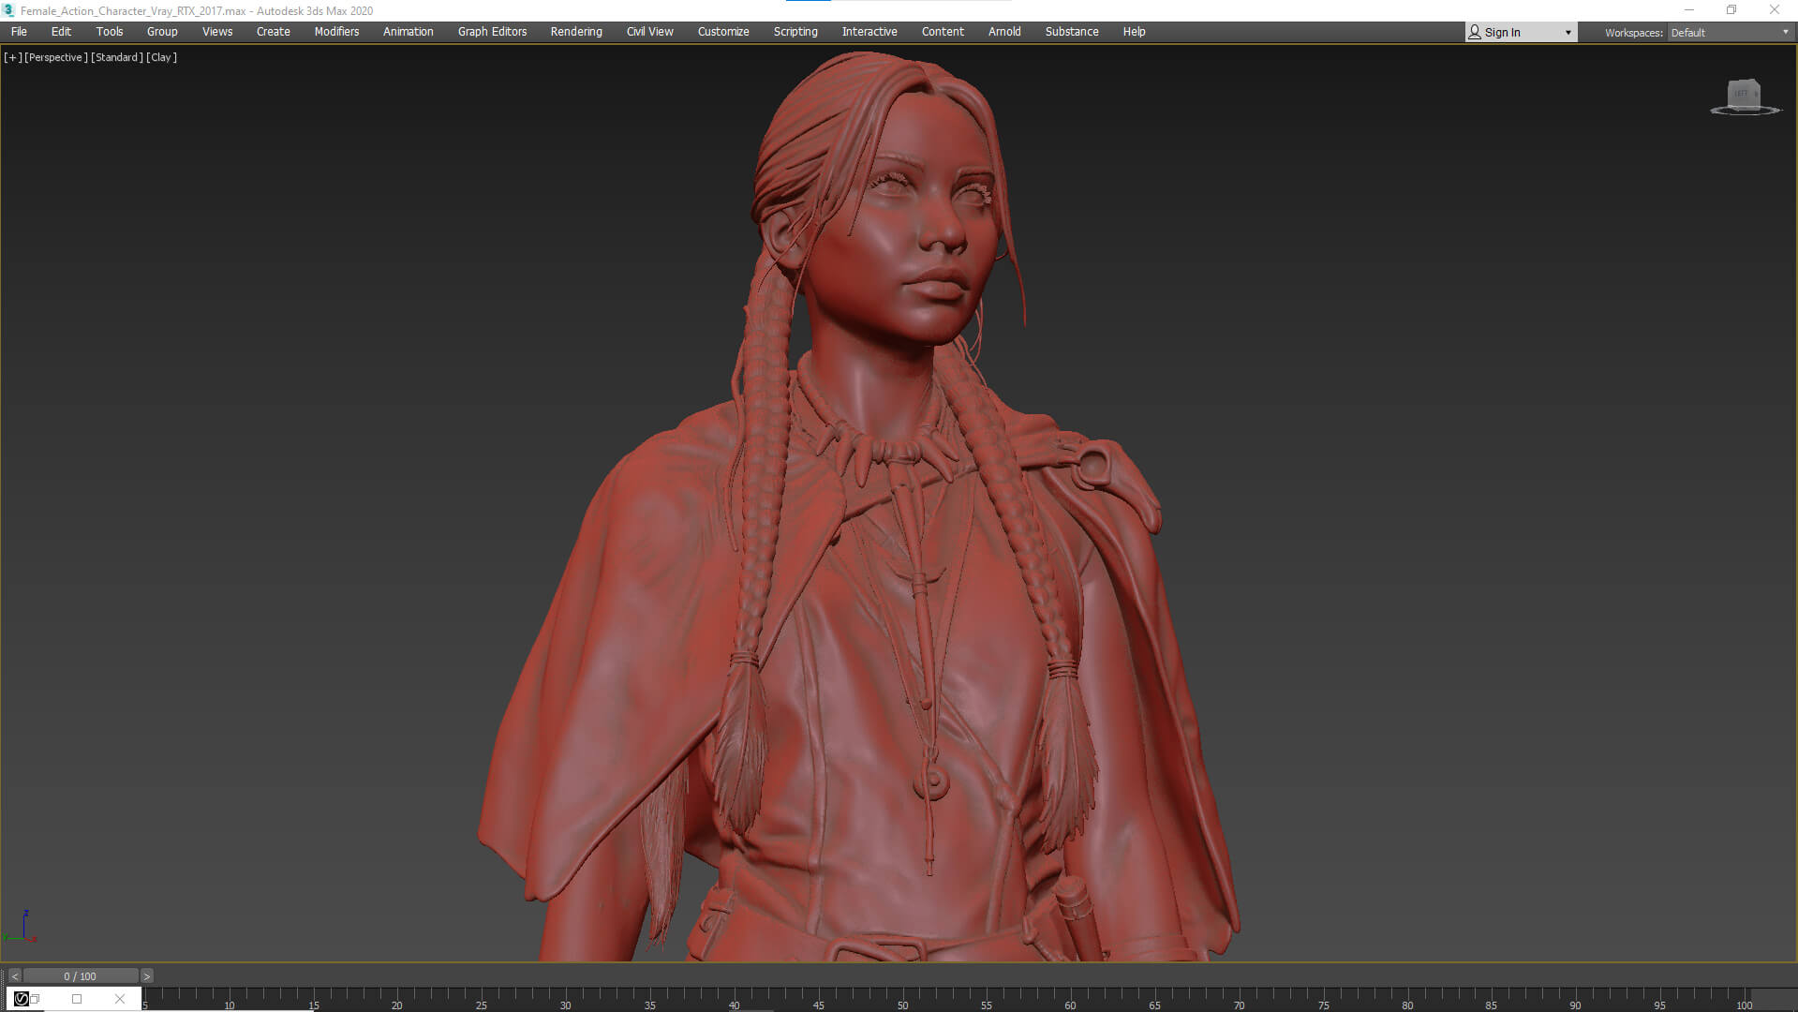The image size is (1798, 1012).
Task: Open the [Standard] viewport quality menu
Action: pyautogui.click(x=117, y=57)
